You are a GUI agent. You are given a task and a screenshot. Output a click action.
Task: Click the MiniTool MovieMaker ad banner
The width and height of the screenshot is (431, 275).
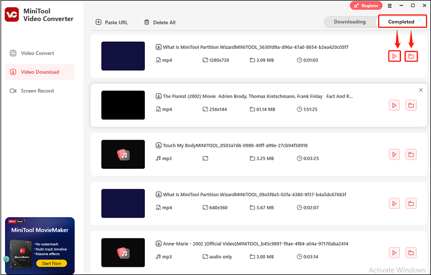(x=40, y=246)
